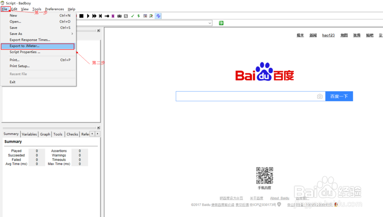Click the Max Time (ms) label
Viewport: 383px width, 217px height.
(59, 164)
